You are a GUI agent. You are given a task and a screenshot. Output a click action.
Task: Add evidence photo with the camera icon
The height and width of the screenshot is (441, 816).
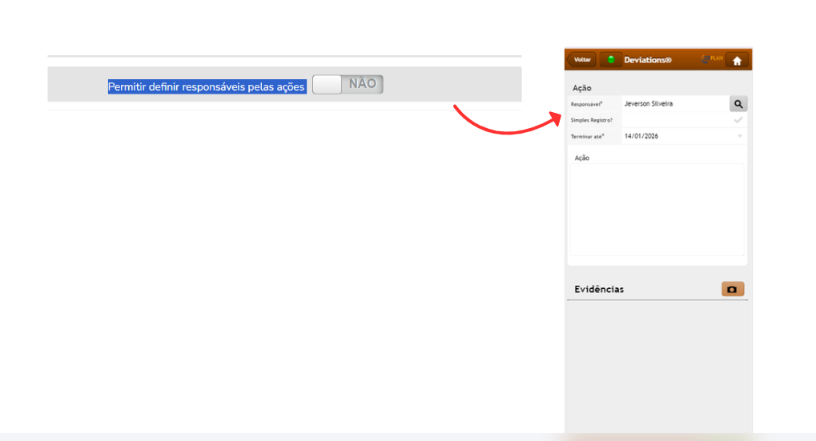coord(732,289)
